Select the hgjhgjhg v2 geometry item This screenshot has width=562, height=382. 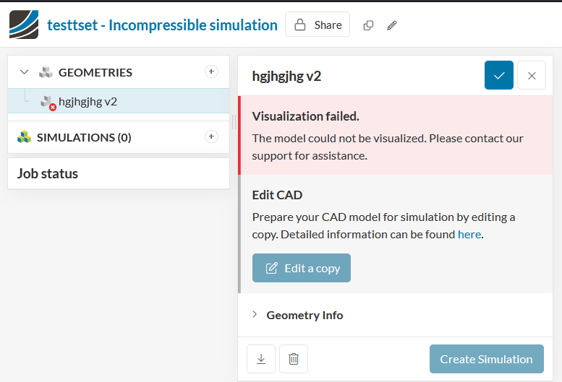click(x=88, y=102)
